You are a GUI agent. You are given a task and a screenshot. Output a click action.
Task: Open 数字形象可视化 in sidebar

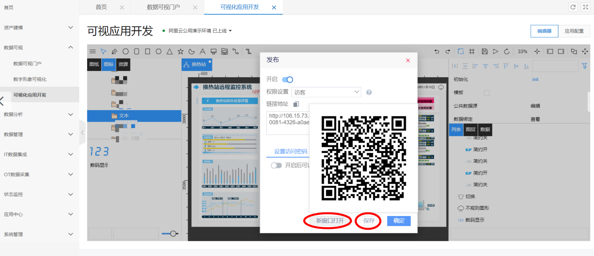[x=30, y=79]
